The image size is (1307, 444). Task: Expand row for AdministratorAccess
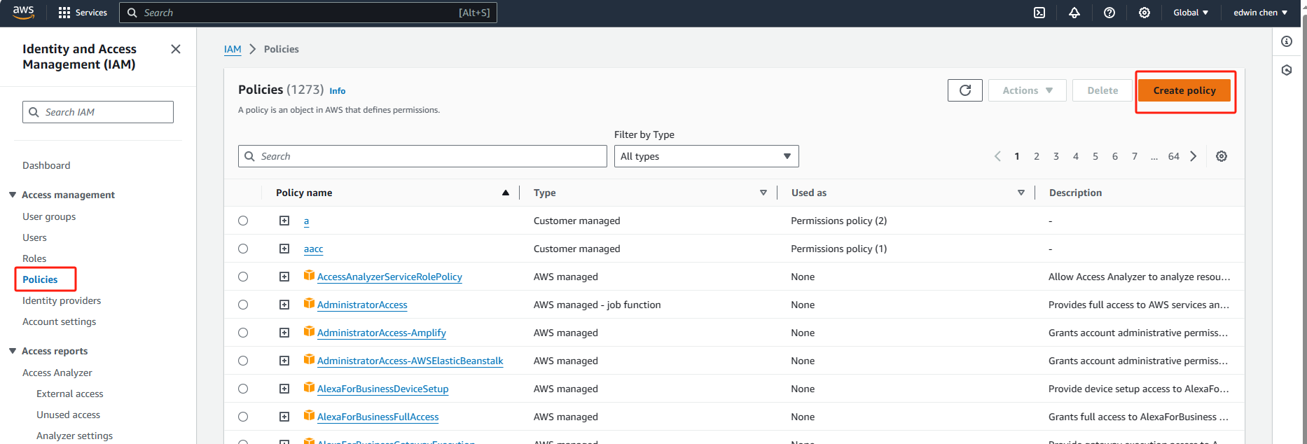click(284, 305)
